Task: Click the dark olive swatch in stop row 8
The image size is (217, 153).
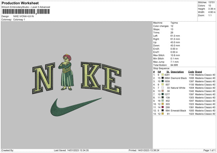Action: coord(163,97)
